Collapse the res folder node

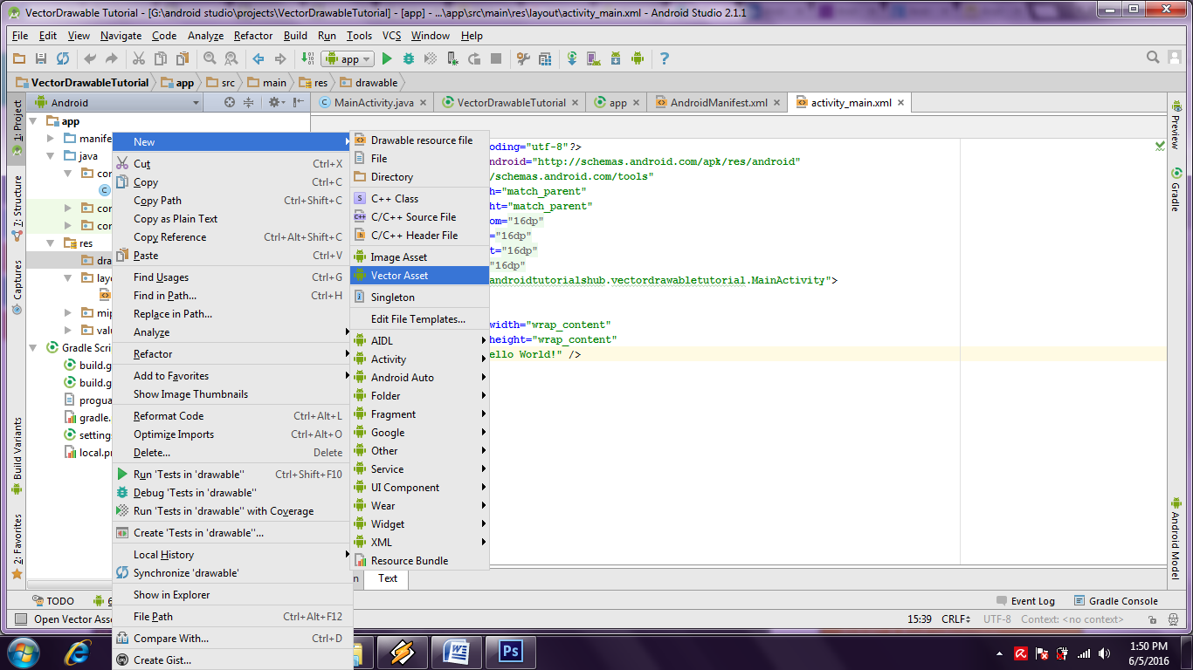[x=52, y=243]
